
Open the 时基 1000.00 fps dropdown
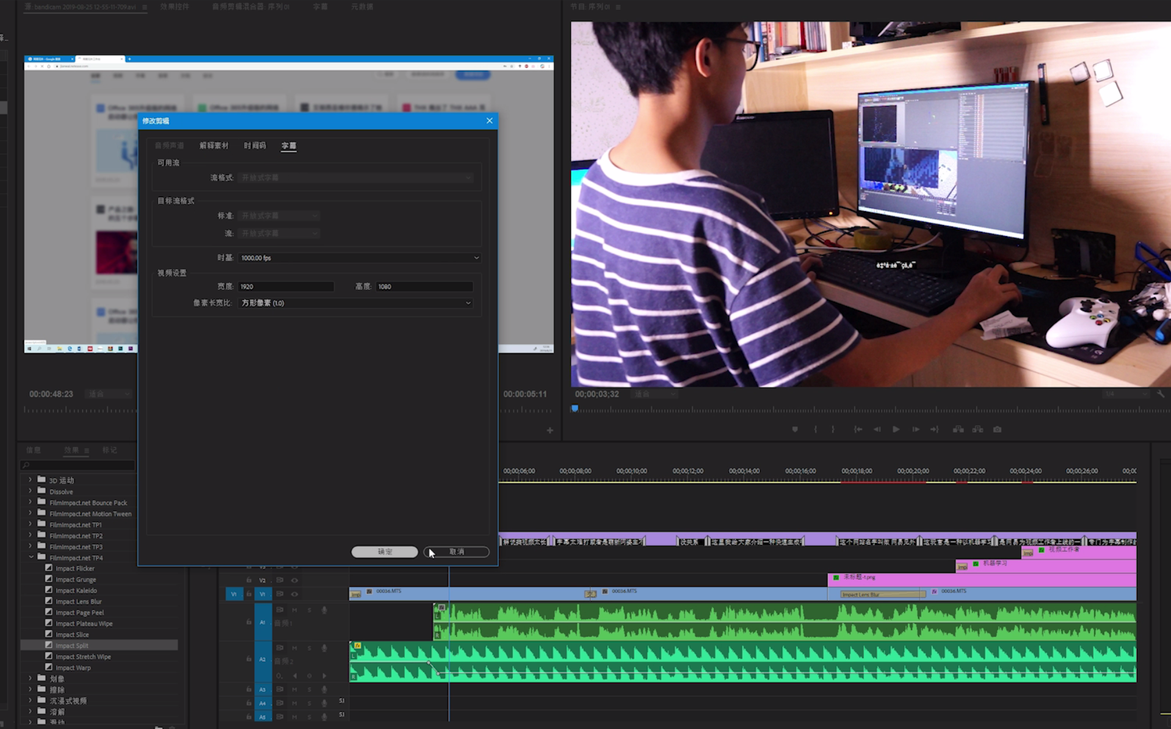pyautogui.click(x=359, y=258)
